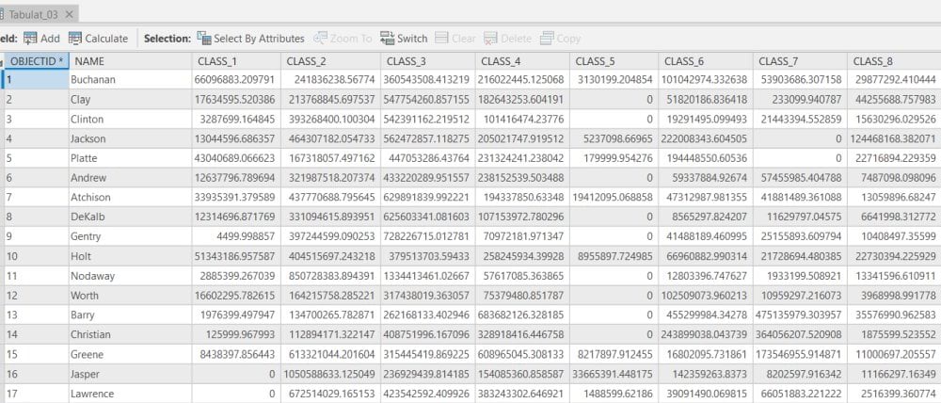Click the Copy selection icon

coord(547,39)
